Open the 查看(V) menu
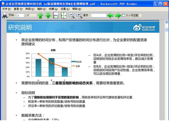This screenshot has height=125, width=169. pos(18,9)
